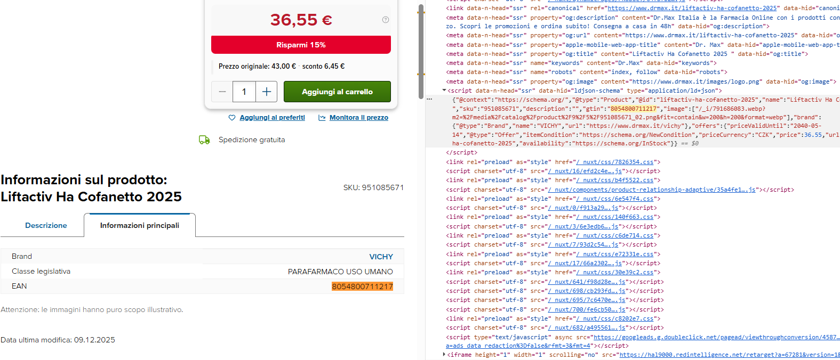This screenshot has width=840, height=360.
Task: Open the VICHY brand link
Action: 381,257
